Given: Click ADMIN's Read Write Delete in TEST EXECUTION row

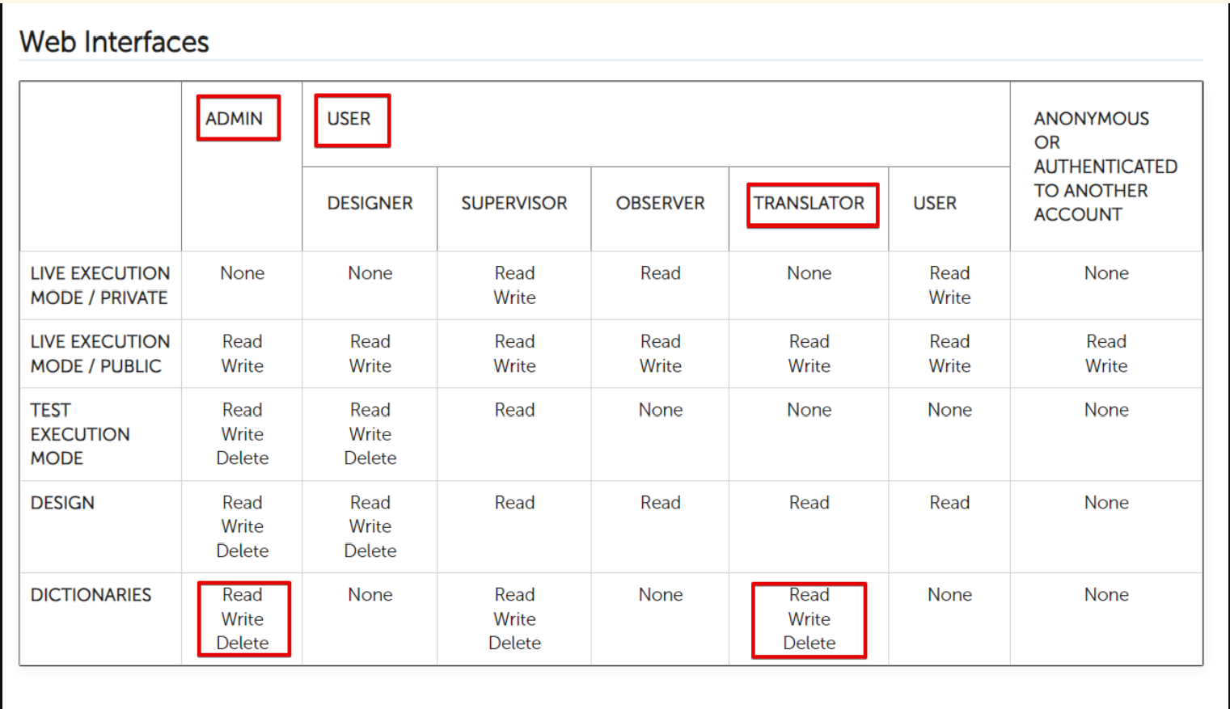Looking at the screenshot, I should pos(243,434).
